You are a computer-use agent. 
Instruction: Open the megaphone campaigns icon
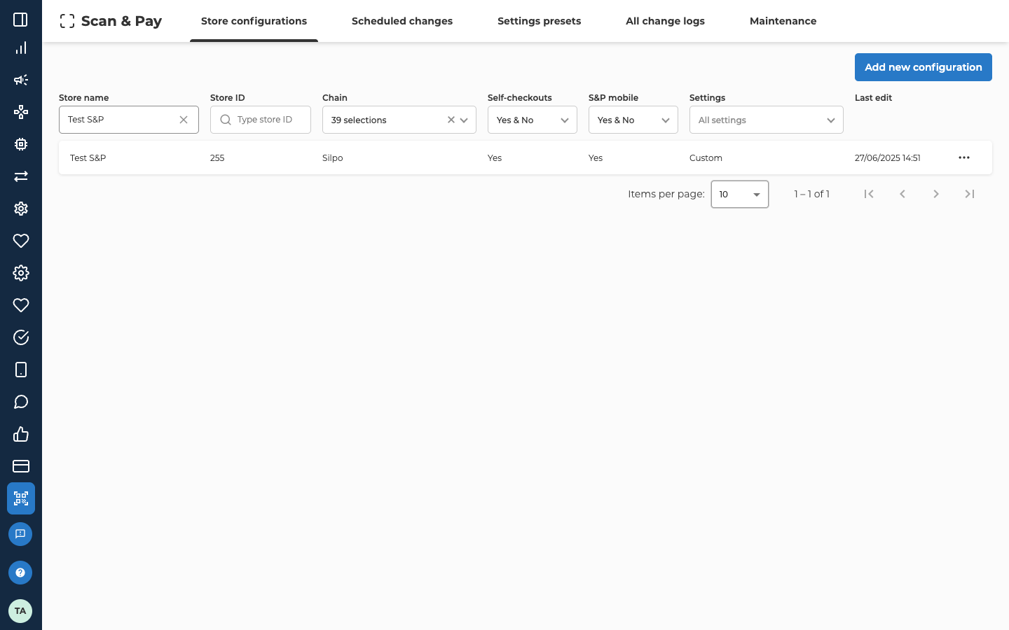[21, 80]
